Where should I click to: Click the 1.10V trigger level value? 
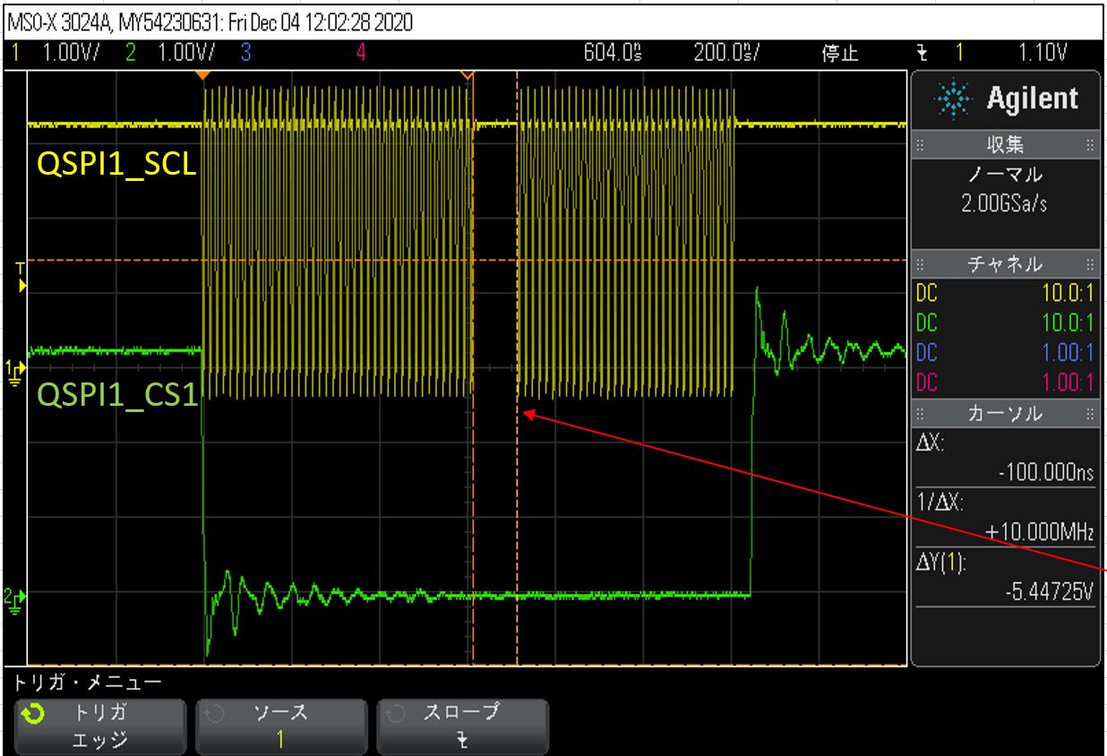pos(1042,54)
